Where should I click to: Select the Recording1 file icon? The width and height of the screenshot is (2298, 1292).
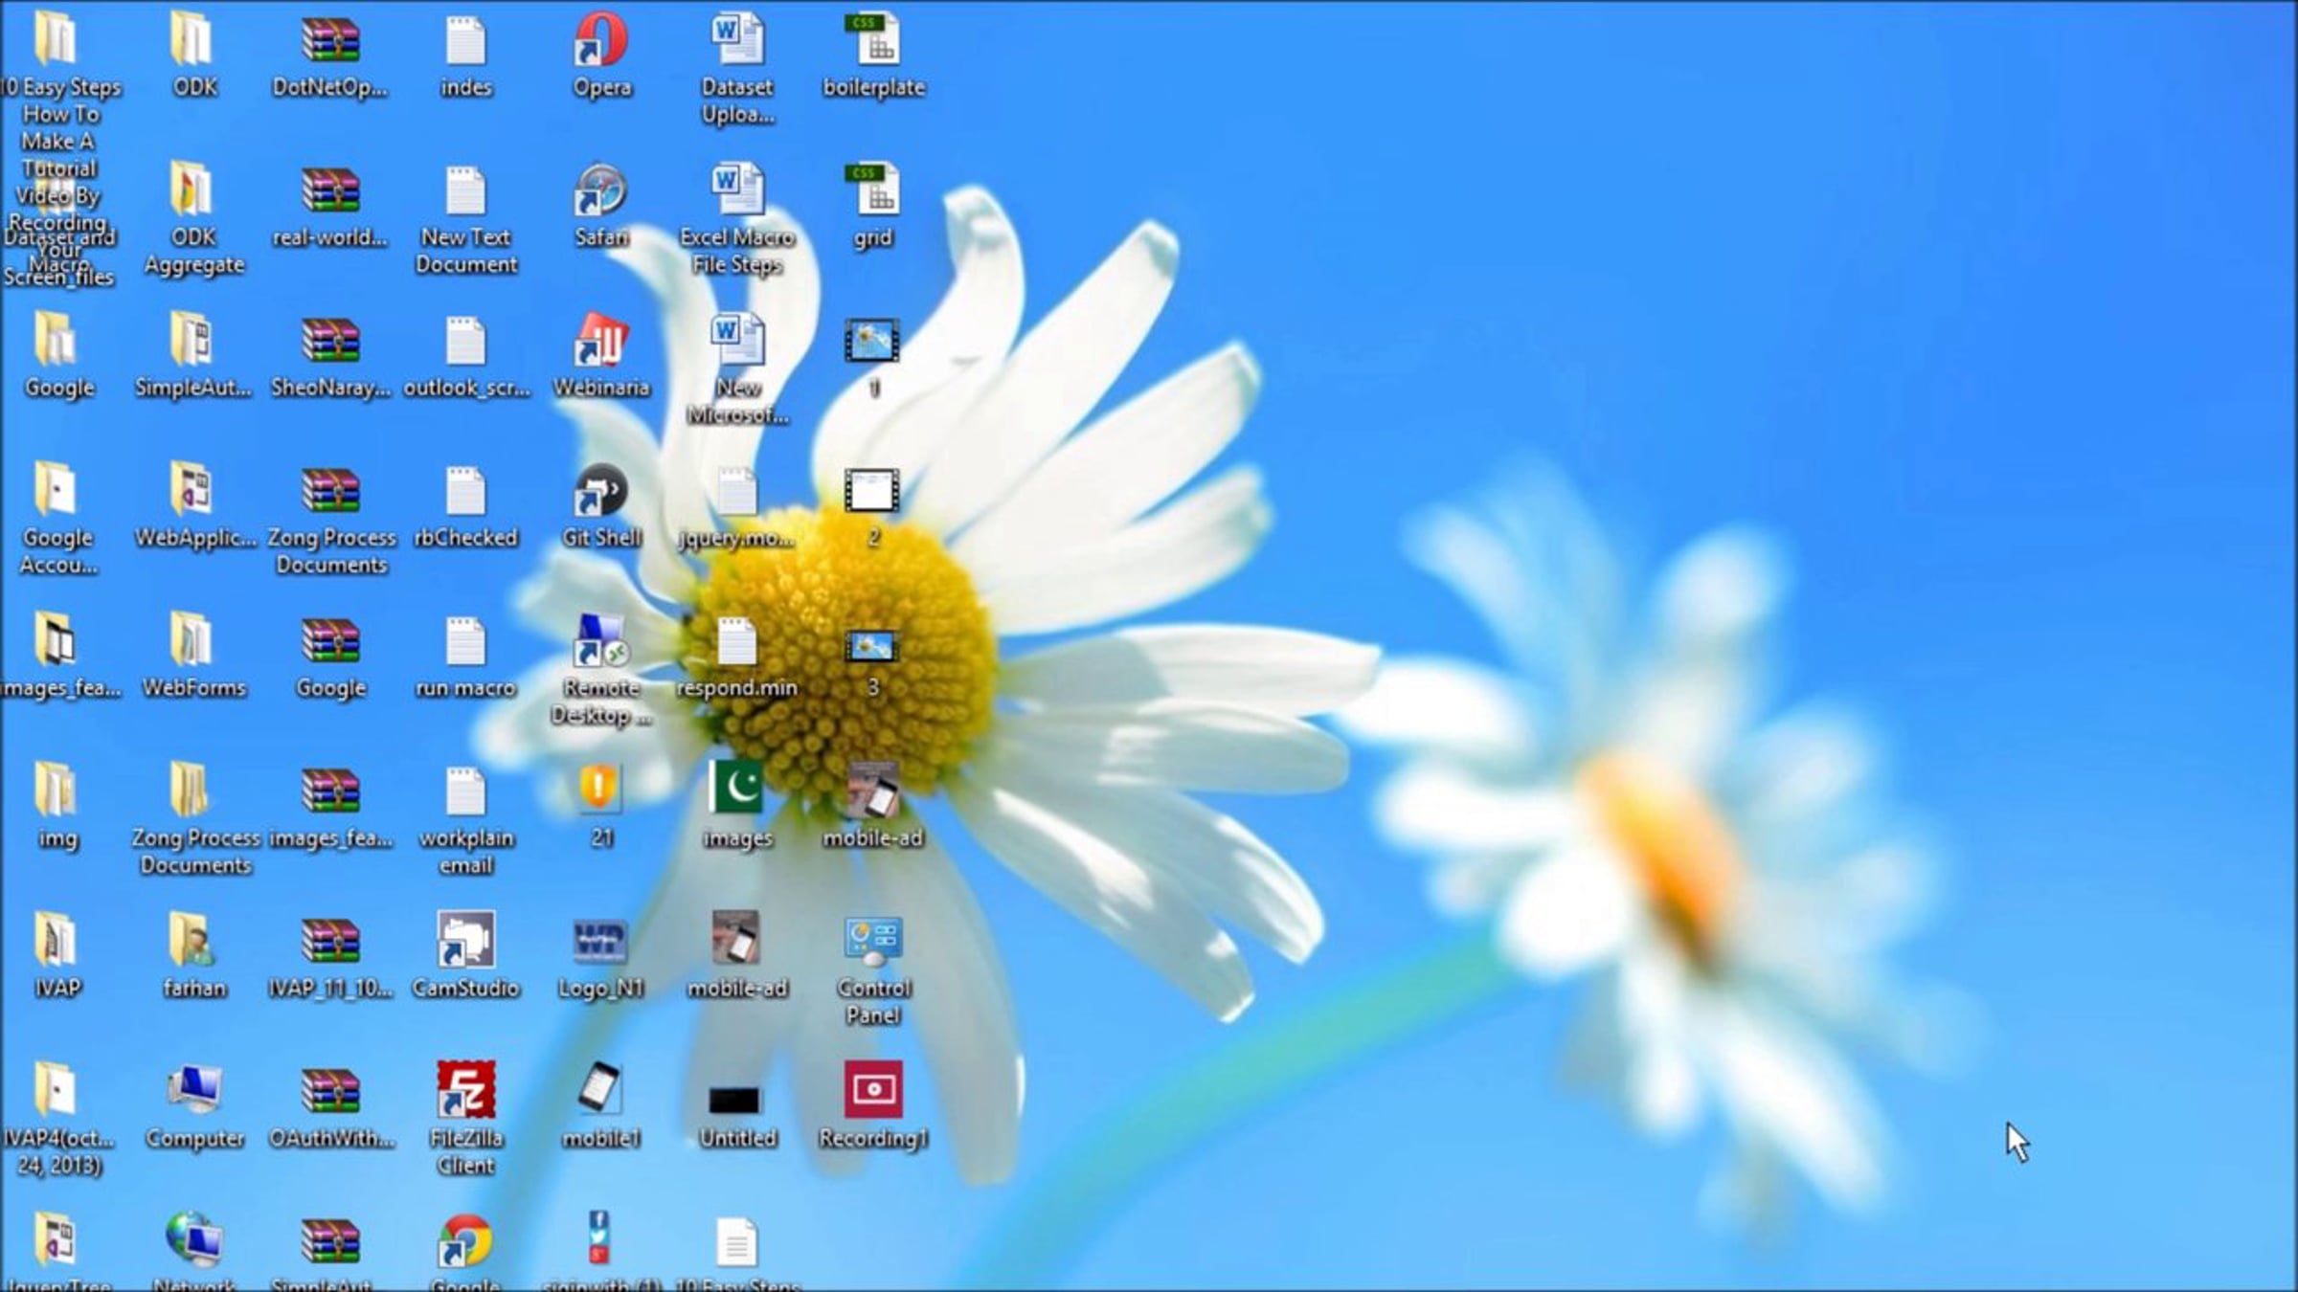pyautogui.click(x=872, y=1090)
